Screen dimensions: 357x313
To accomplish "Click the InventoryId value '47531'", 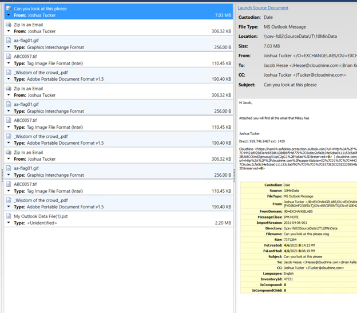I will click(288, 279).
